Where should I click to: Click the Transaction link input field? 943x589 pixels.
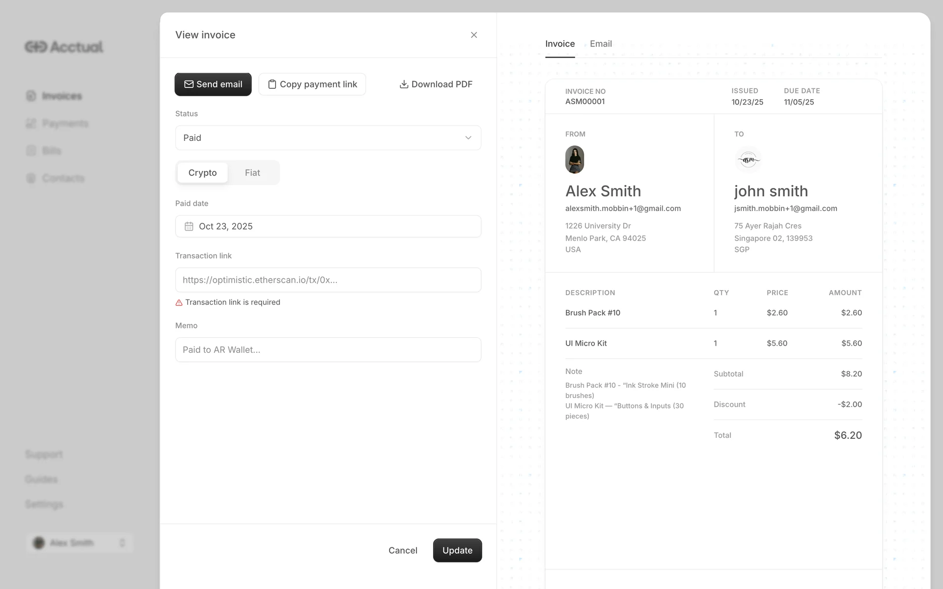click(x=328, y=280)
